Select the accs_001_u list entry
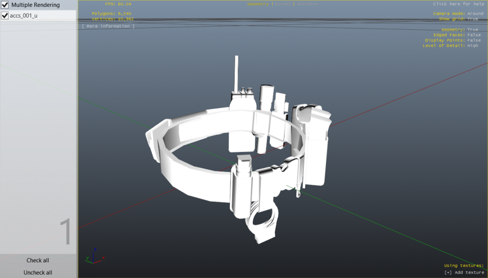Image resolution: width=488 pixels, height=278 pixels. [23, 16]
